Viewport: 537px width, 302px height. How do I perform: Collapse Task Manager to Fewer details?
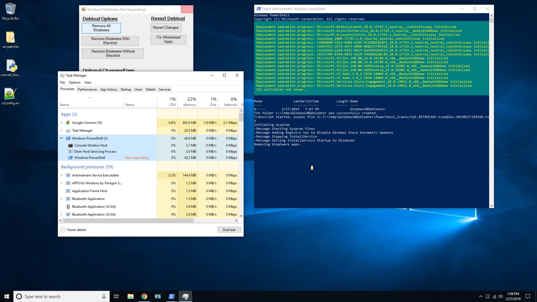coord(73,230)
